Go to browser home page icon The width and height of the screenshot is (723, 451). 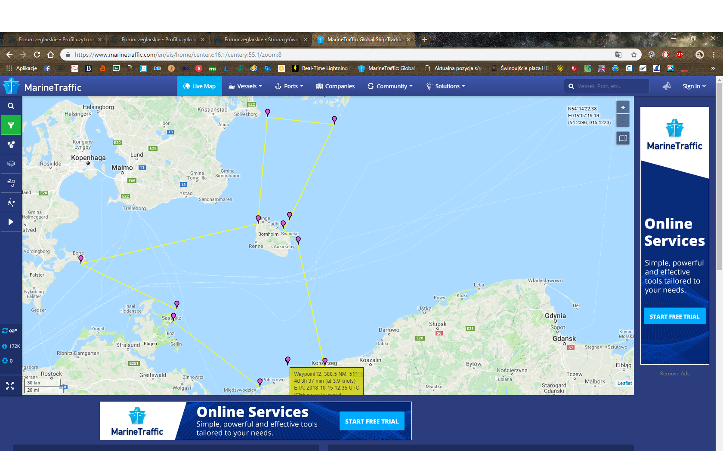click(51, 55)
